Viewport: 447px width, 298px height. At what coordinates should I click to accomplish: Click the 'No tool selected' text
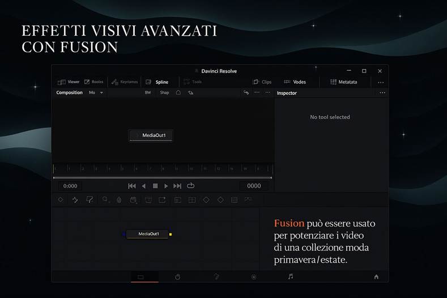click(x=330, y=117)
